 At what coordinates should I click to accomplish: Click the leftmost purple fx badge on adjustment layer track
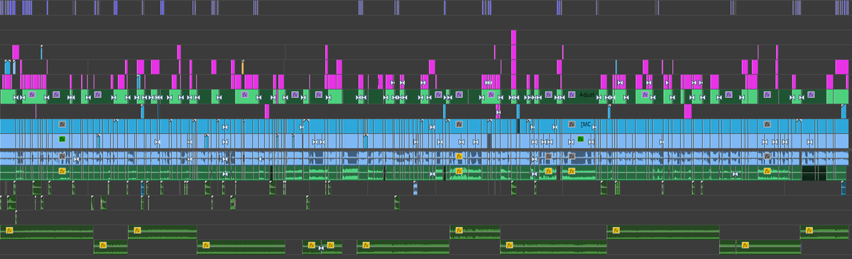point(32,94)
